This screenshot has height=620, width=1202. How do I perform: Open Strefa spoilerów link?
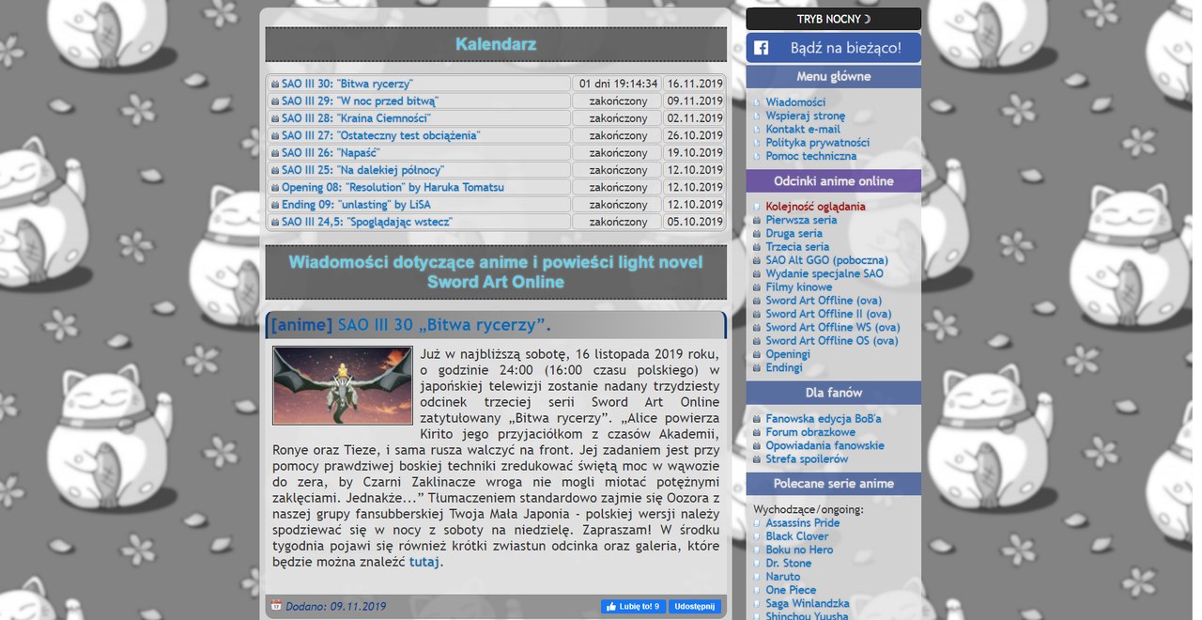pos(807,459)
